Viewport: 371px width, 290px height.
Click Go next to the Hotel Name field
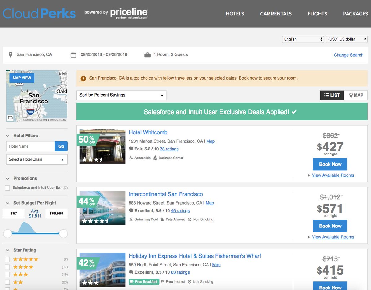tap(61, 146)
